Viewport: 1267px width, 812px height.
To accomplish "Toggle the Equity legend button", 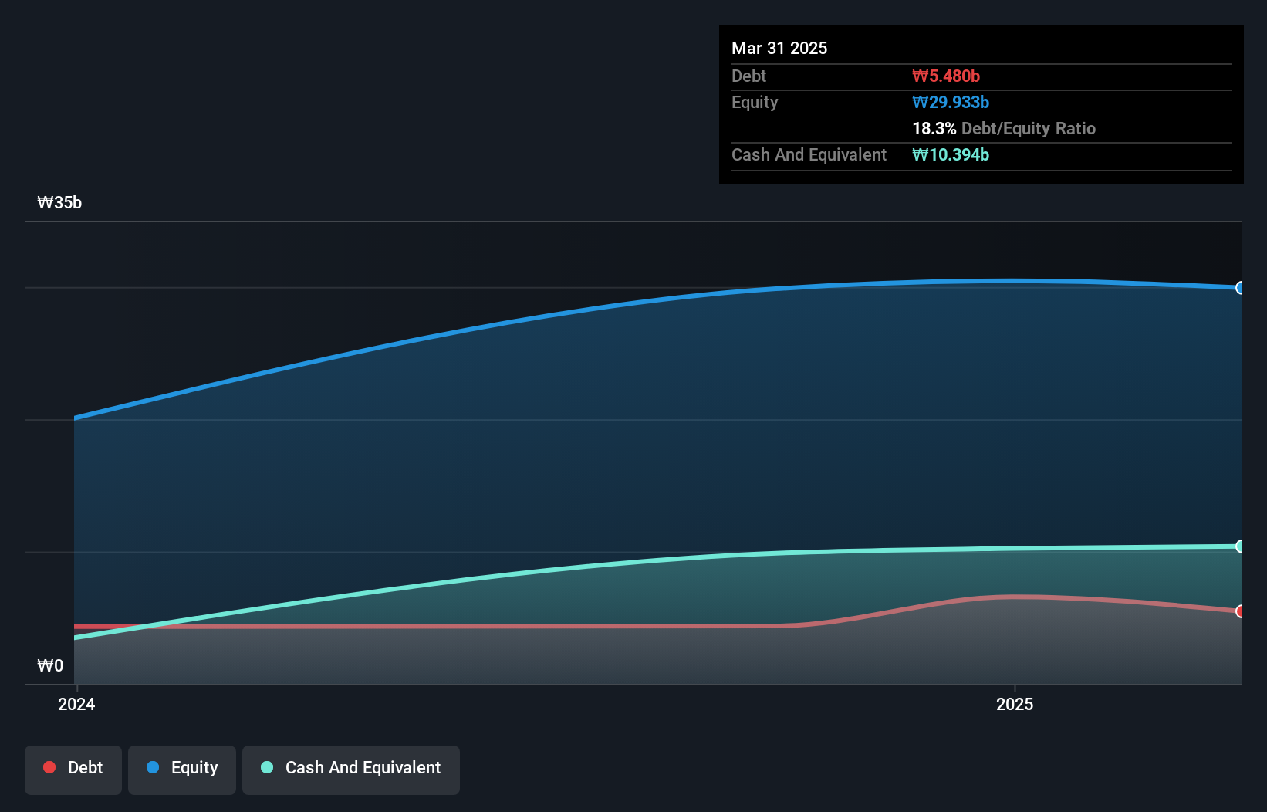I will (182, 770).
